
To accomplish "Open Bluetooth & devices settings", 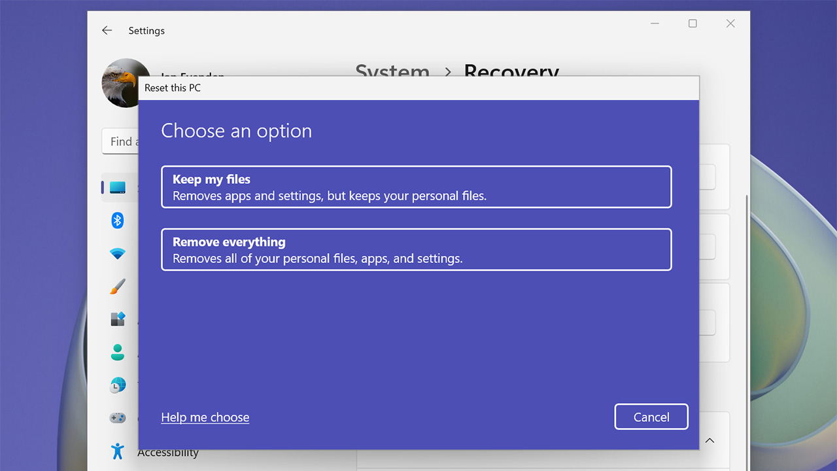I will (118, 220).
